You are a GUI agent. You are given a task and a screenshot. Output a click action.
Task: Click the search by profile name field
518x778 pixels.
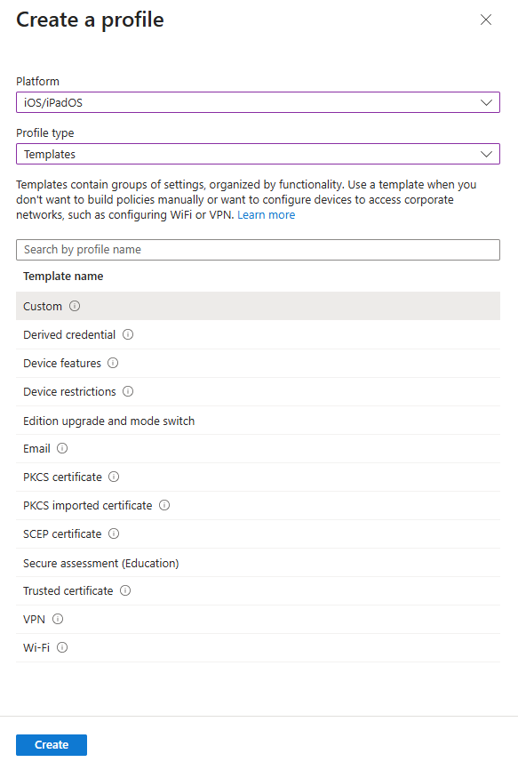click(x=259, y=249)
